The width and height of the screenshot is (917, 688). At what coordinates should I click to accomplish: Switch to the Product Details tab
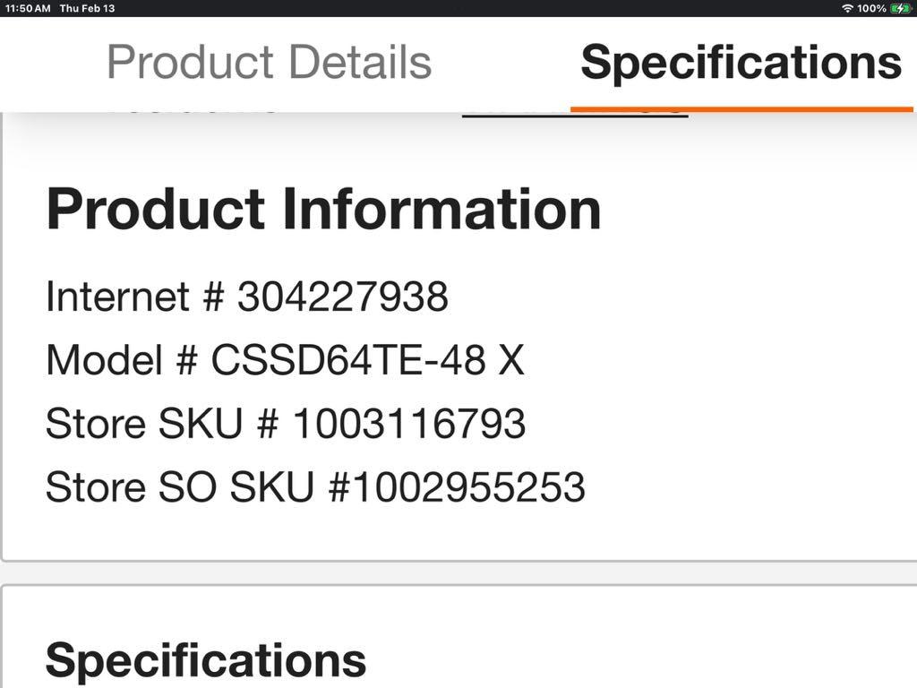click(x=269, y=62)
